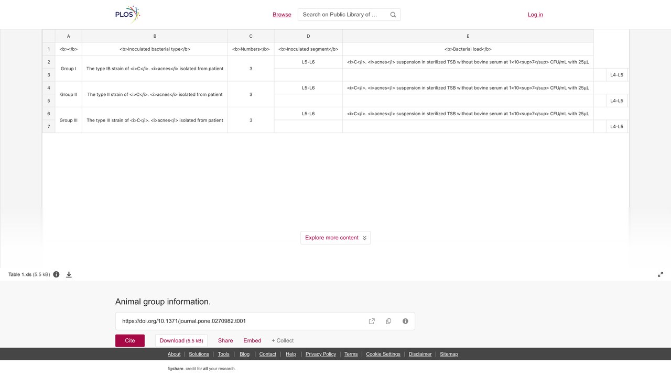This screenshot has height=377, width=671.
Task: Show file info for Table 1.xls
Action: [x=56, y=274]
